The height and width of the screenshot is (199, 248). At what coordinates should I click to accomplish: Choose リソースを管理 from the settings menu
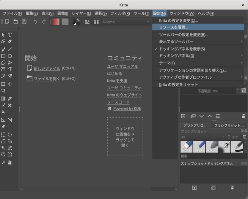coord(174,27)
